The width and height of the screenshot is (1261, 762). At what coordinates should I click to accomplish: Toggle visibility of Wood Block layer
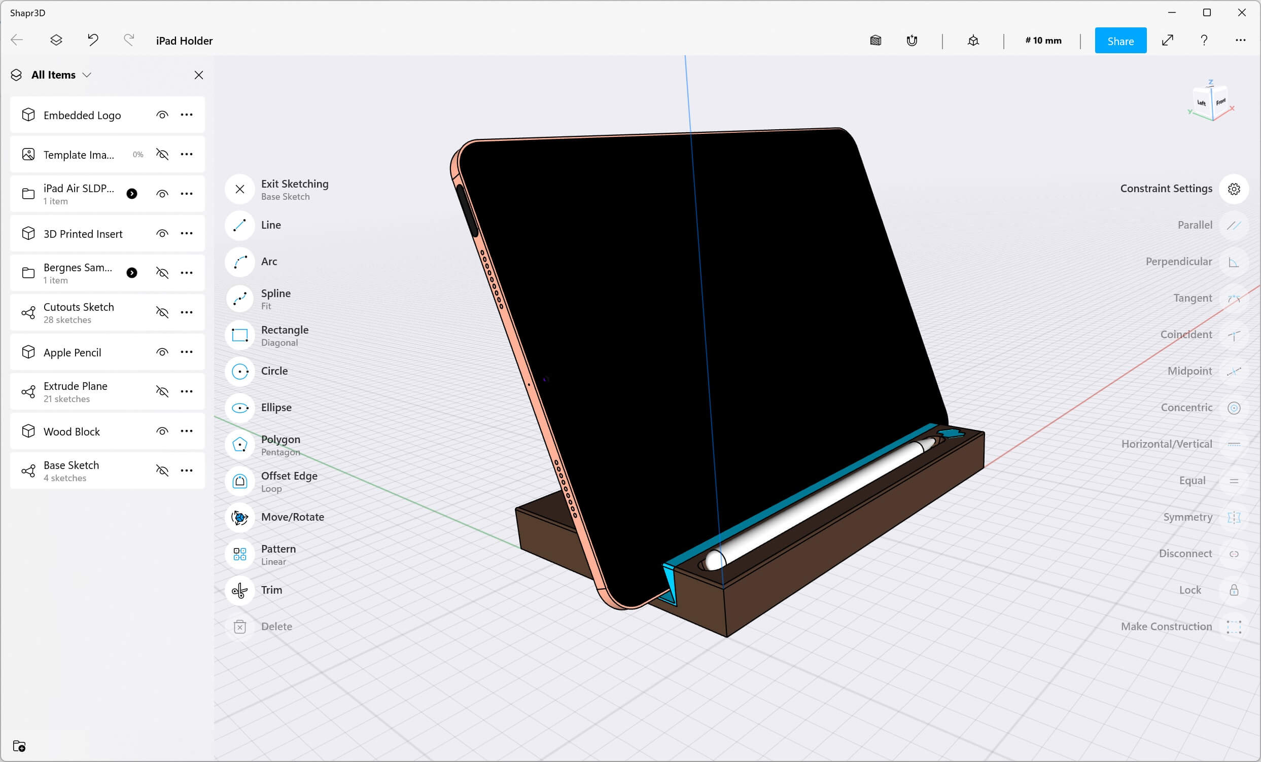click(x=163, y=431)
